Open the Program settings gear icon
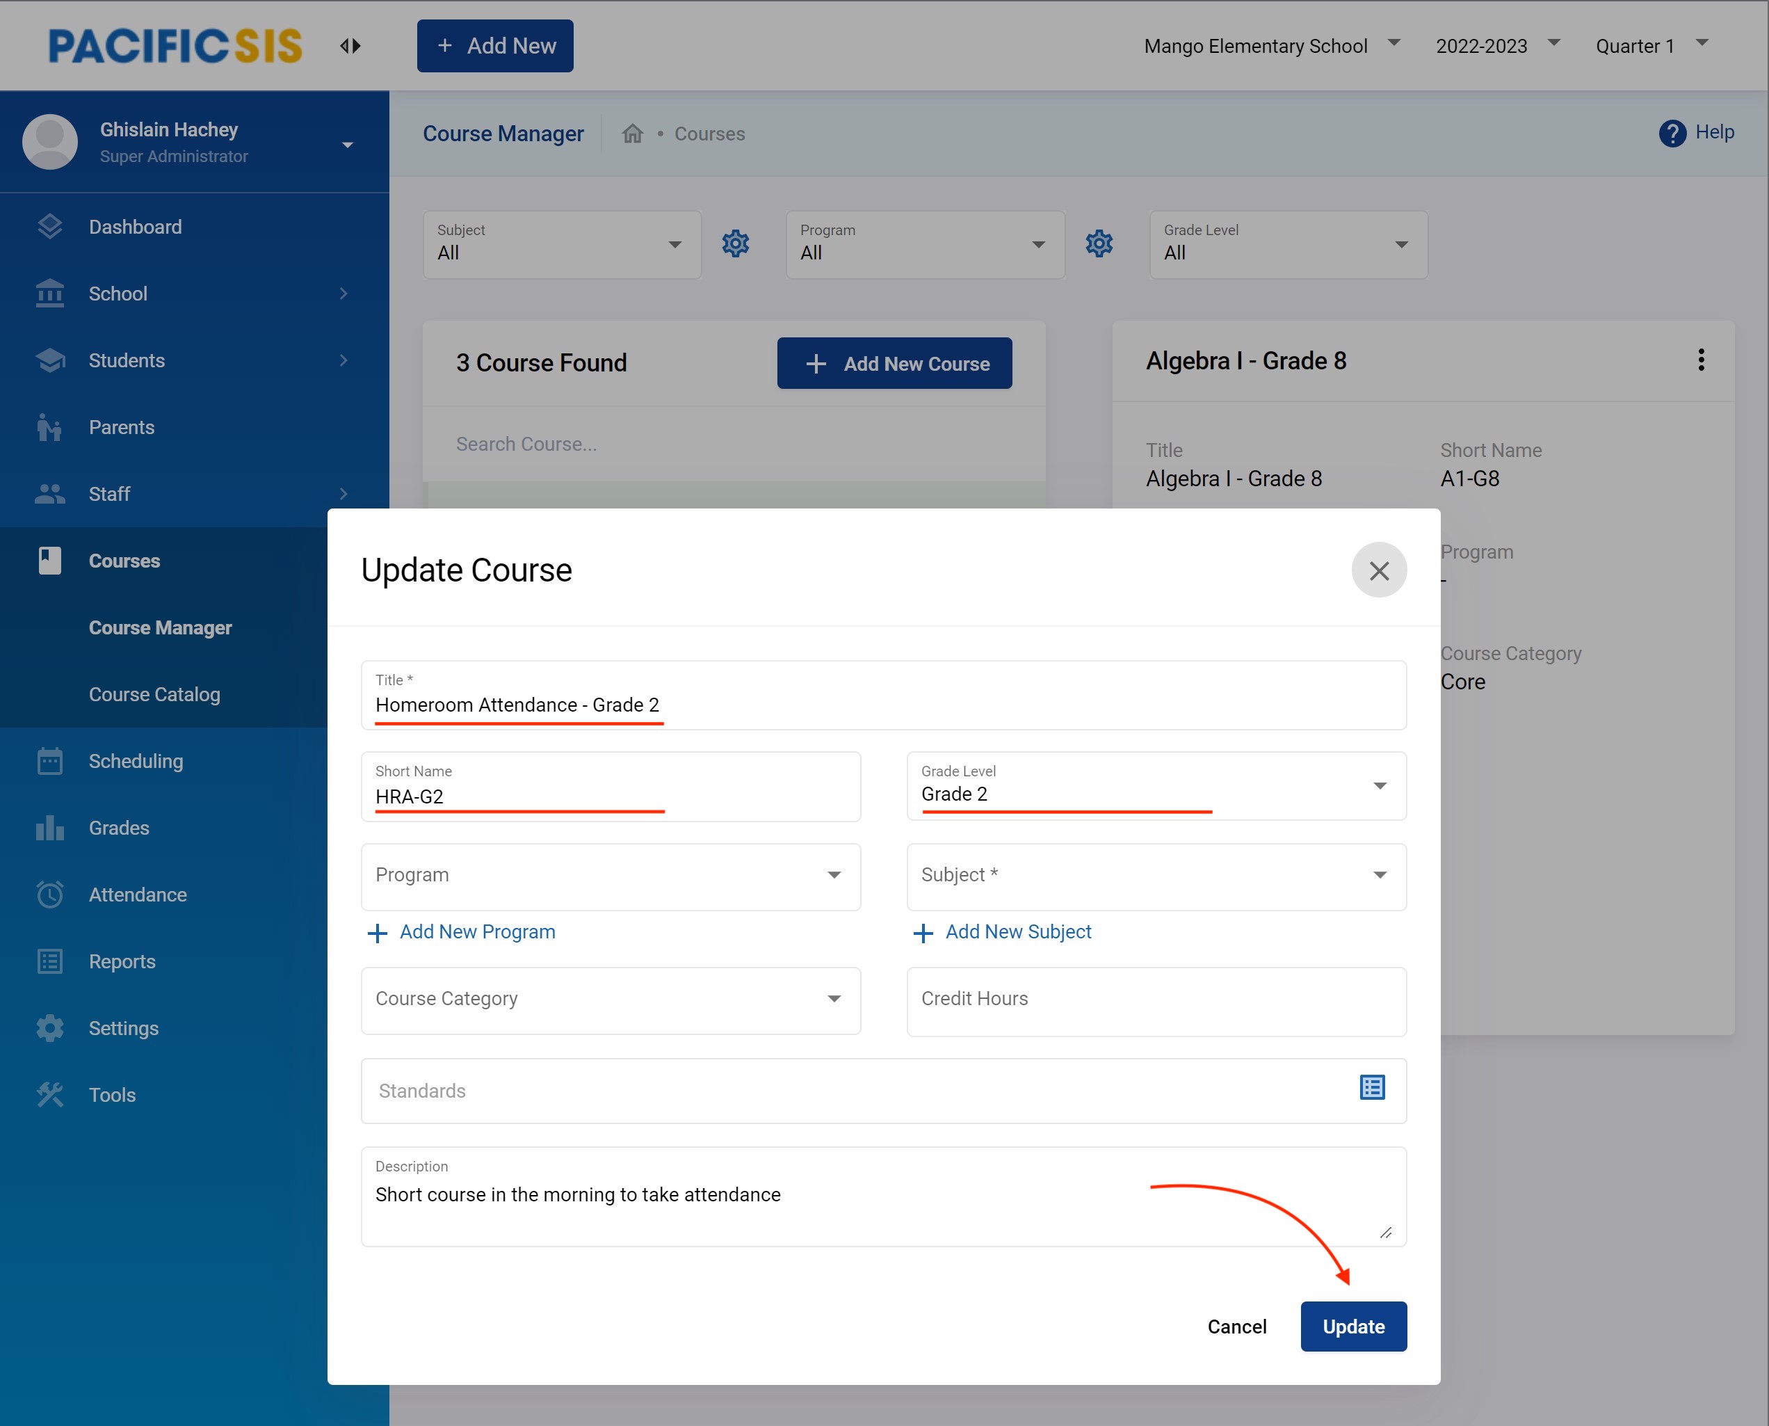The width and height of the screenshot is (1769, 1426). (x=1098, y=244)
